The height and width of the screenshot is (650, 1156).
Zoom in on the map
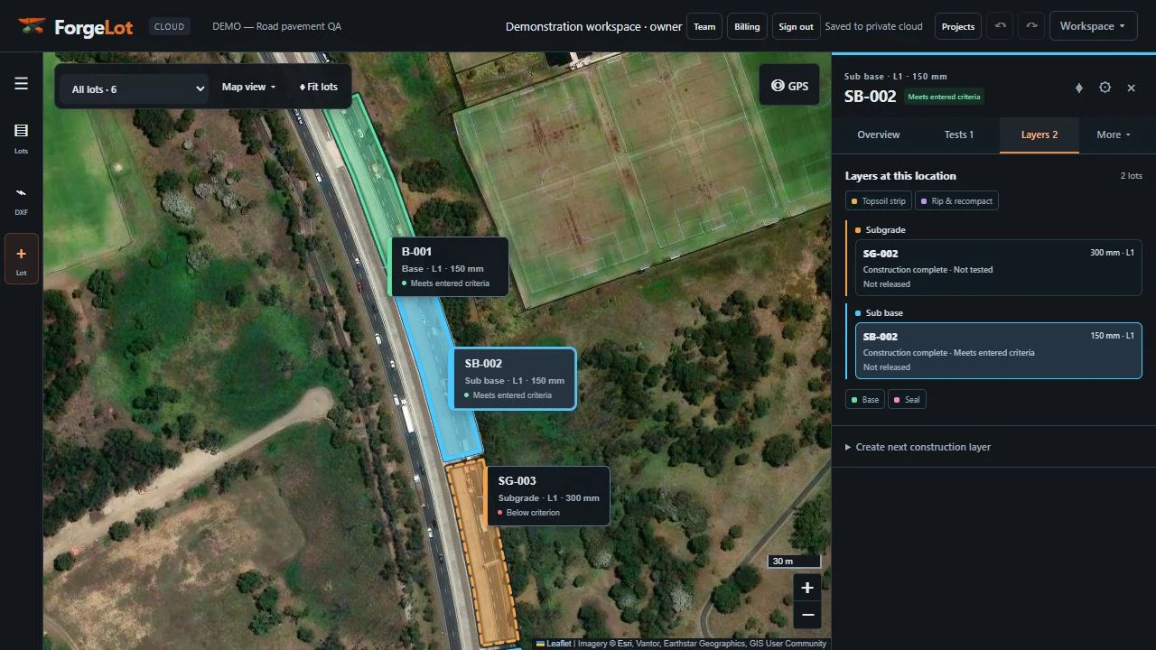pos(808,588)
